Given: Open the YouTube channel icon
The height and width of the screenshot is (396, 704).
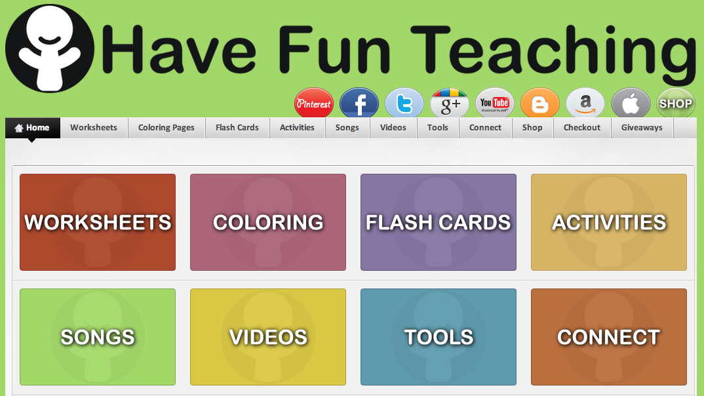Looking at the screenshot, I should point(495,104).
